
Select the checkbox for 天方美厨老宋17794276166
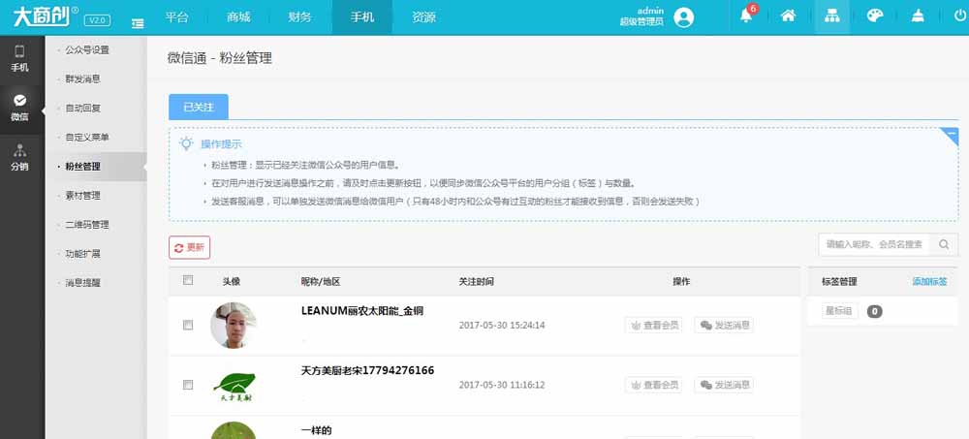click(188, 385)
